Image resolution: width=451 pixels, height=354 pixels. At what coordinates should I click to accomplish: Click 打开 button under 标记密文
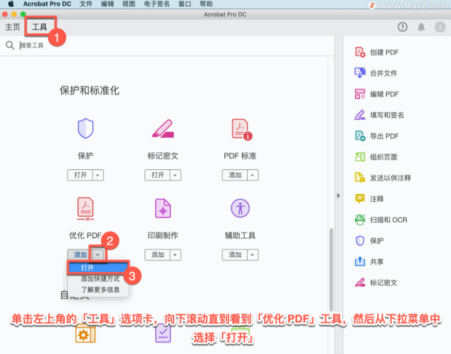pos(158,175)
